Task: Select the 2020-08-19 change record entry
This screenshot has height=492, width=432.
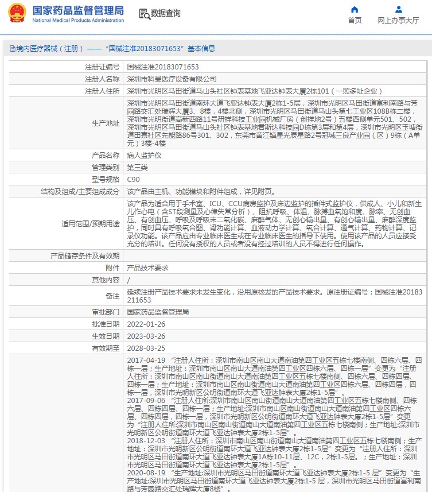Action: tap(274, 481)
